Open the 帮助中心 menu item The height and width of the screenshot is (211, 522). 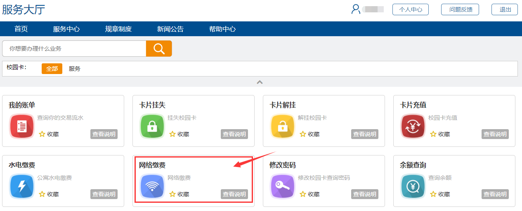pos(222,29)
